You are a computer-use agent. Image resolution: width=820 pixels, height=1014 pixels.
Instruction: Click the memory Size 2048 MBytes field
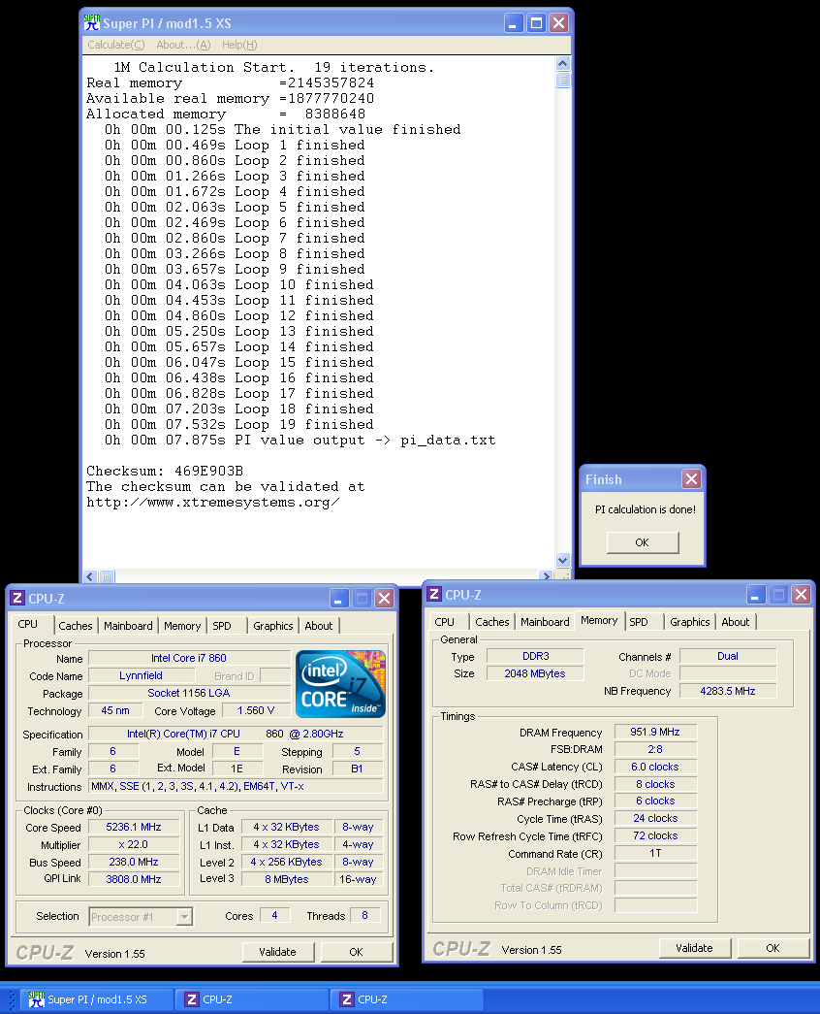[535, 673]
